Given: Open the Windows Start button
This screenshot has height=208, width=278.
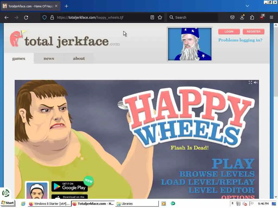Looking at the screenshot, I should click(8, 203).
